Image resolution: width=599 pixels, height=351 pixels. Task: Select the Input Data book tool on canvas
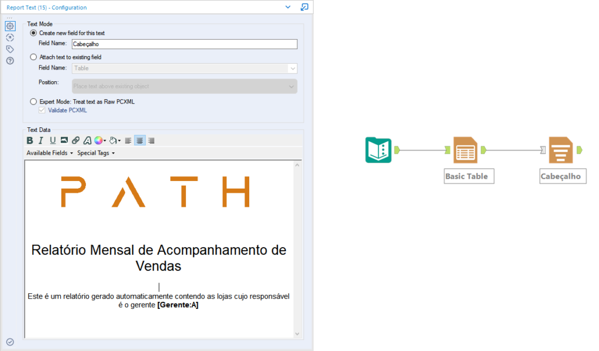coord(378,150)
